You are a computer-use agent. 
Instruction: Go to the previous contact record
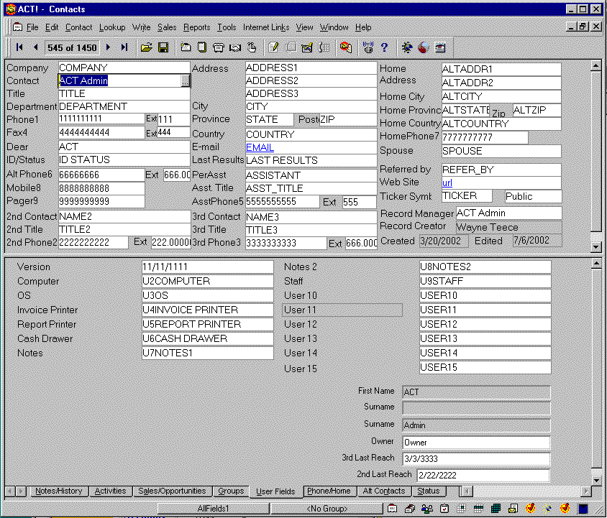(36, 47)
